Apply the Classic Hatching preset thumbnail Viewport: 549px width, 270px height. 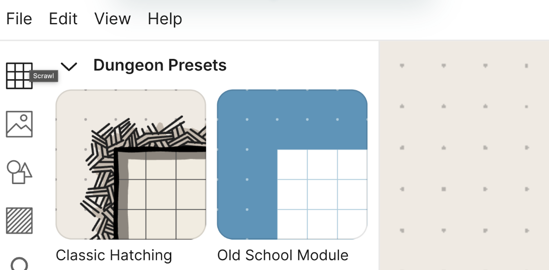[x=131, y=164]
